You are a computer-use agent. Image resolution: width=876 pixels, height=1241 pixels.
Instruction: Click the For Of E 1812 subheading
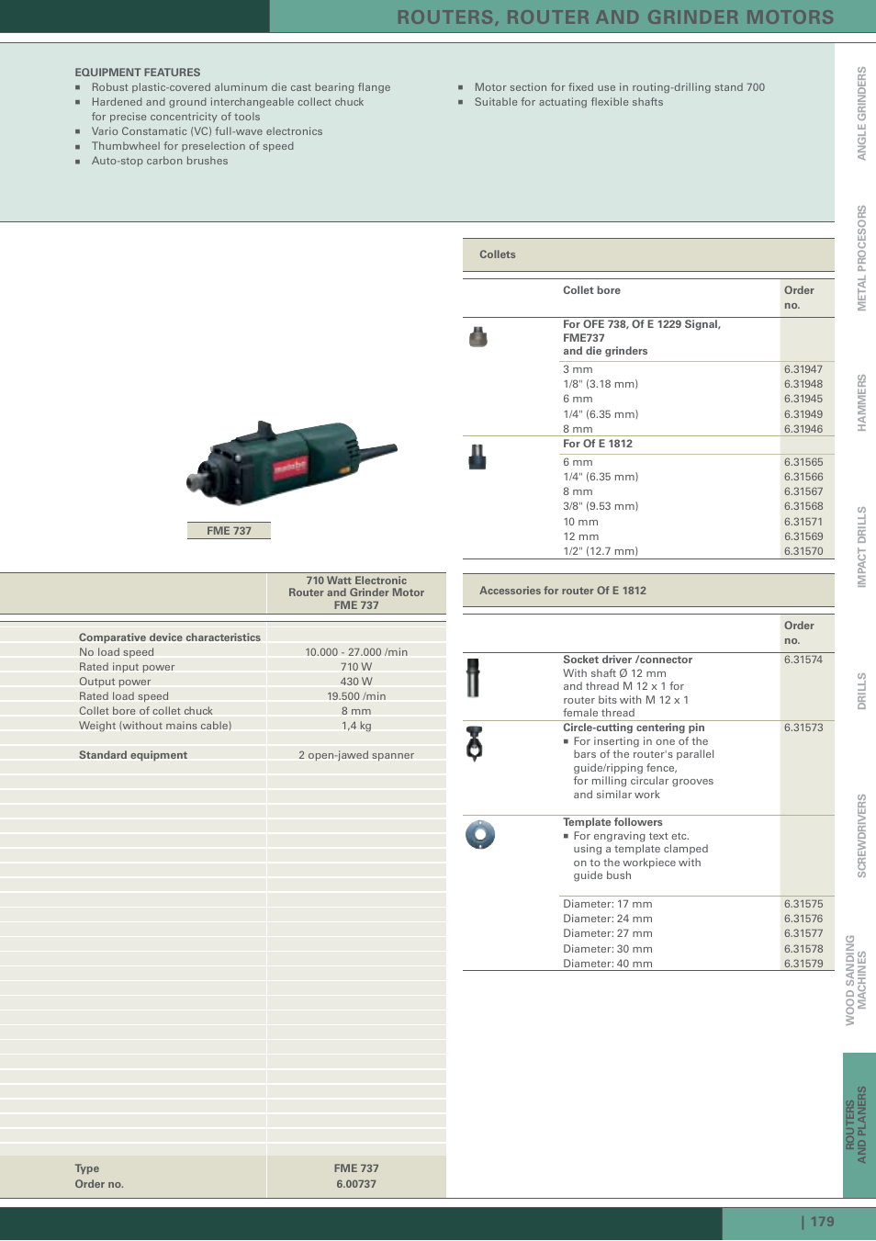[598, 444]
